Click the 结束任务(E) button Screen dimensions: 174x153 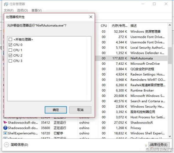tap(159, 145)
